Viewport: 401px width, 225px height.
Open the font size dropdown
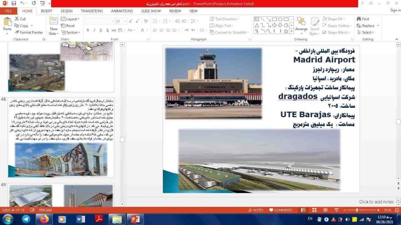tap(125, 21)
